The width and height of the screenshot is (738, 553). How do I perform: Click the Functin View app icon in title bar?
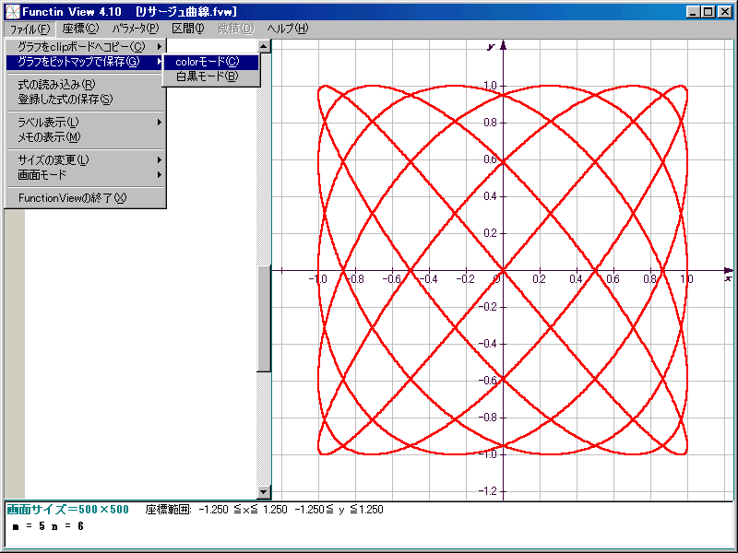click(x=13, y=12)
